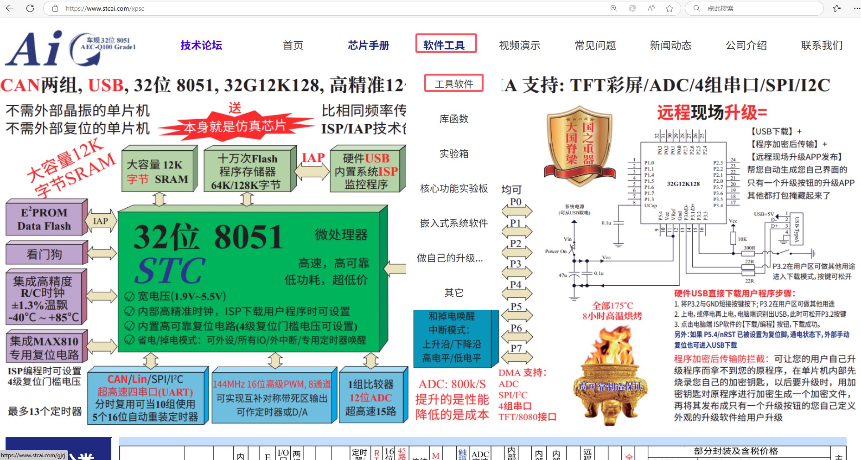
Task: Select 做自己的升级... in the dropdown
Action: [450, 258]
